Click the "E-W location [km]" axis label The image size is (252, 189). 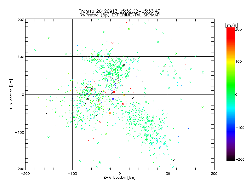120,177
